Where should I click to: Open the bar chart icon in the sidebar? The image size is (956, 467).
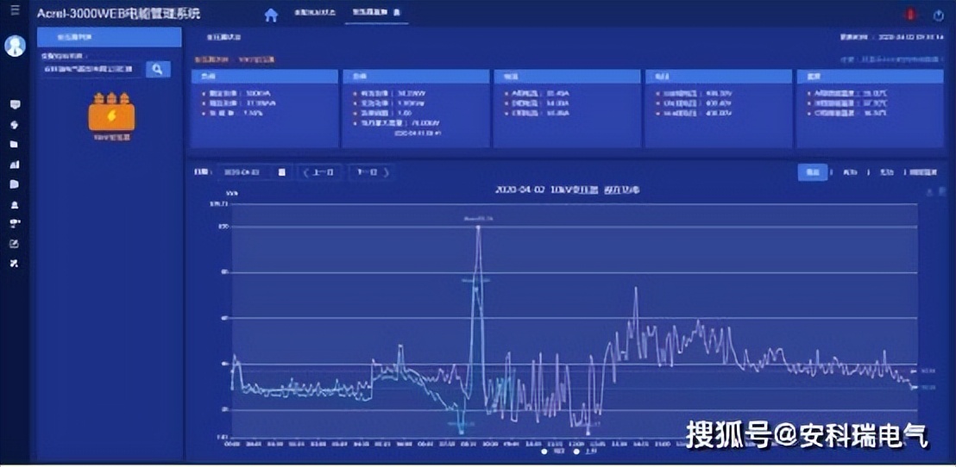[x=16, y=165]
